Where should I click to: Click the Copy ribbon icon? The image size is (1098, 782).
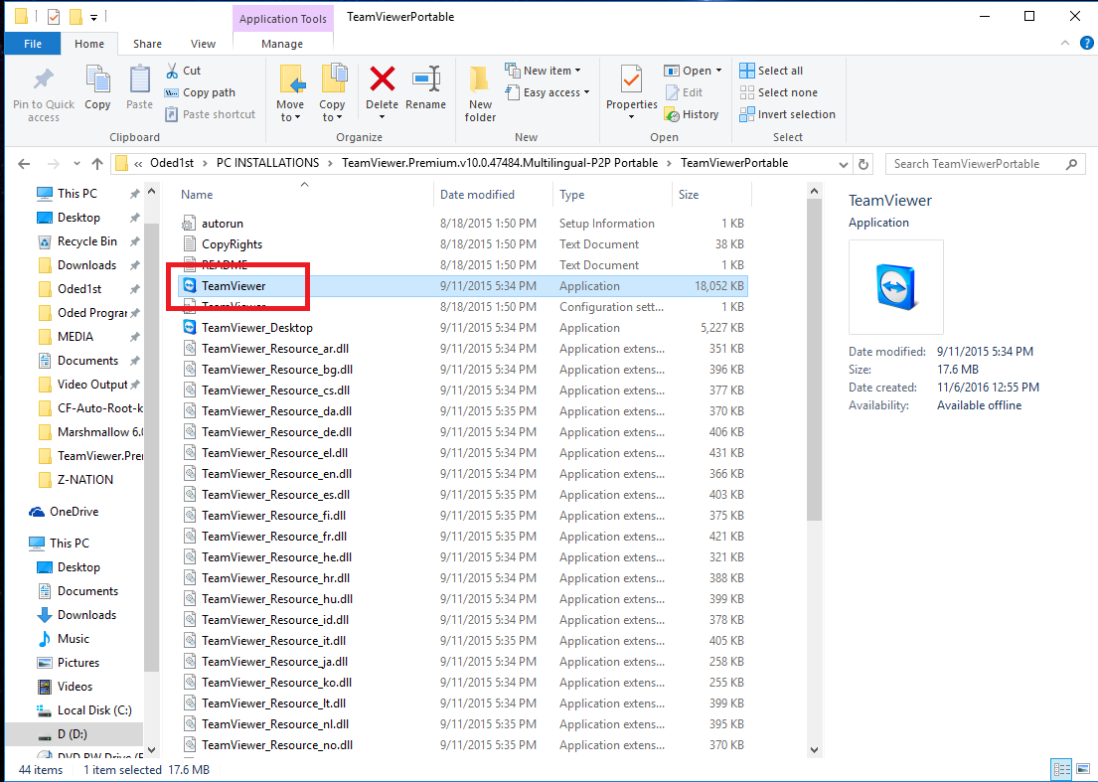(x=97, y=79)
